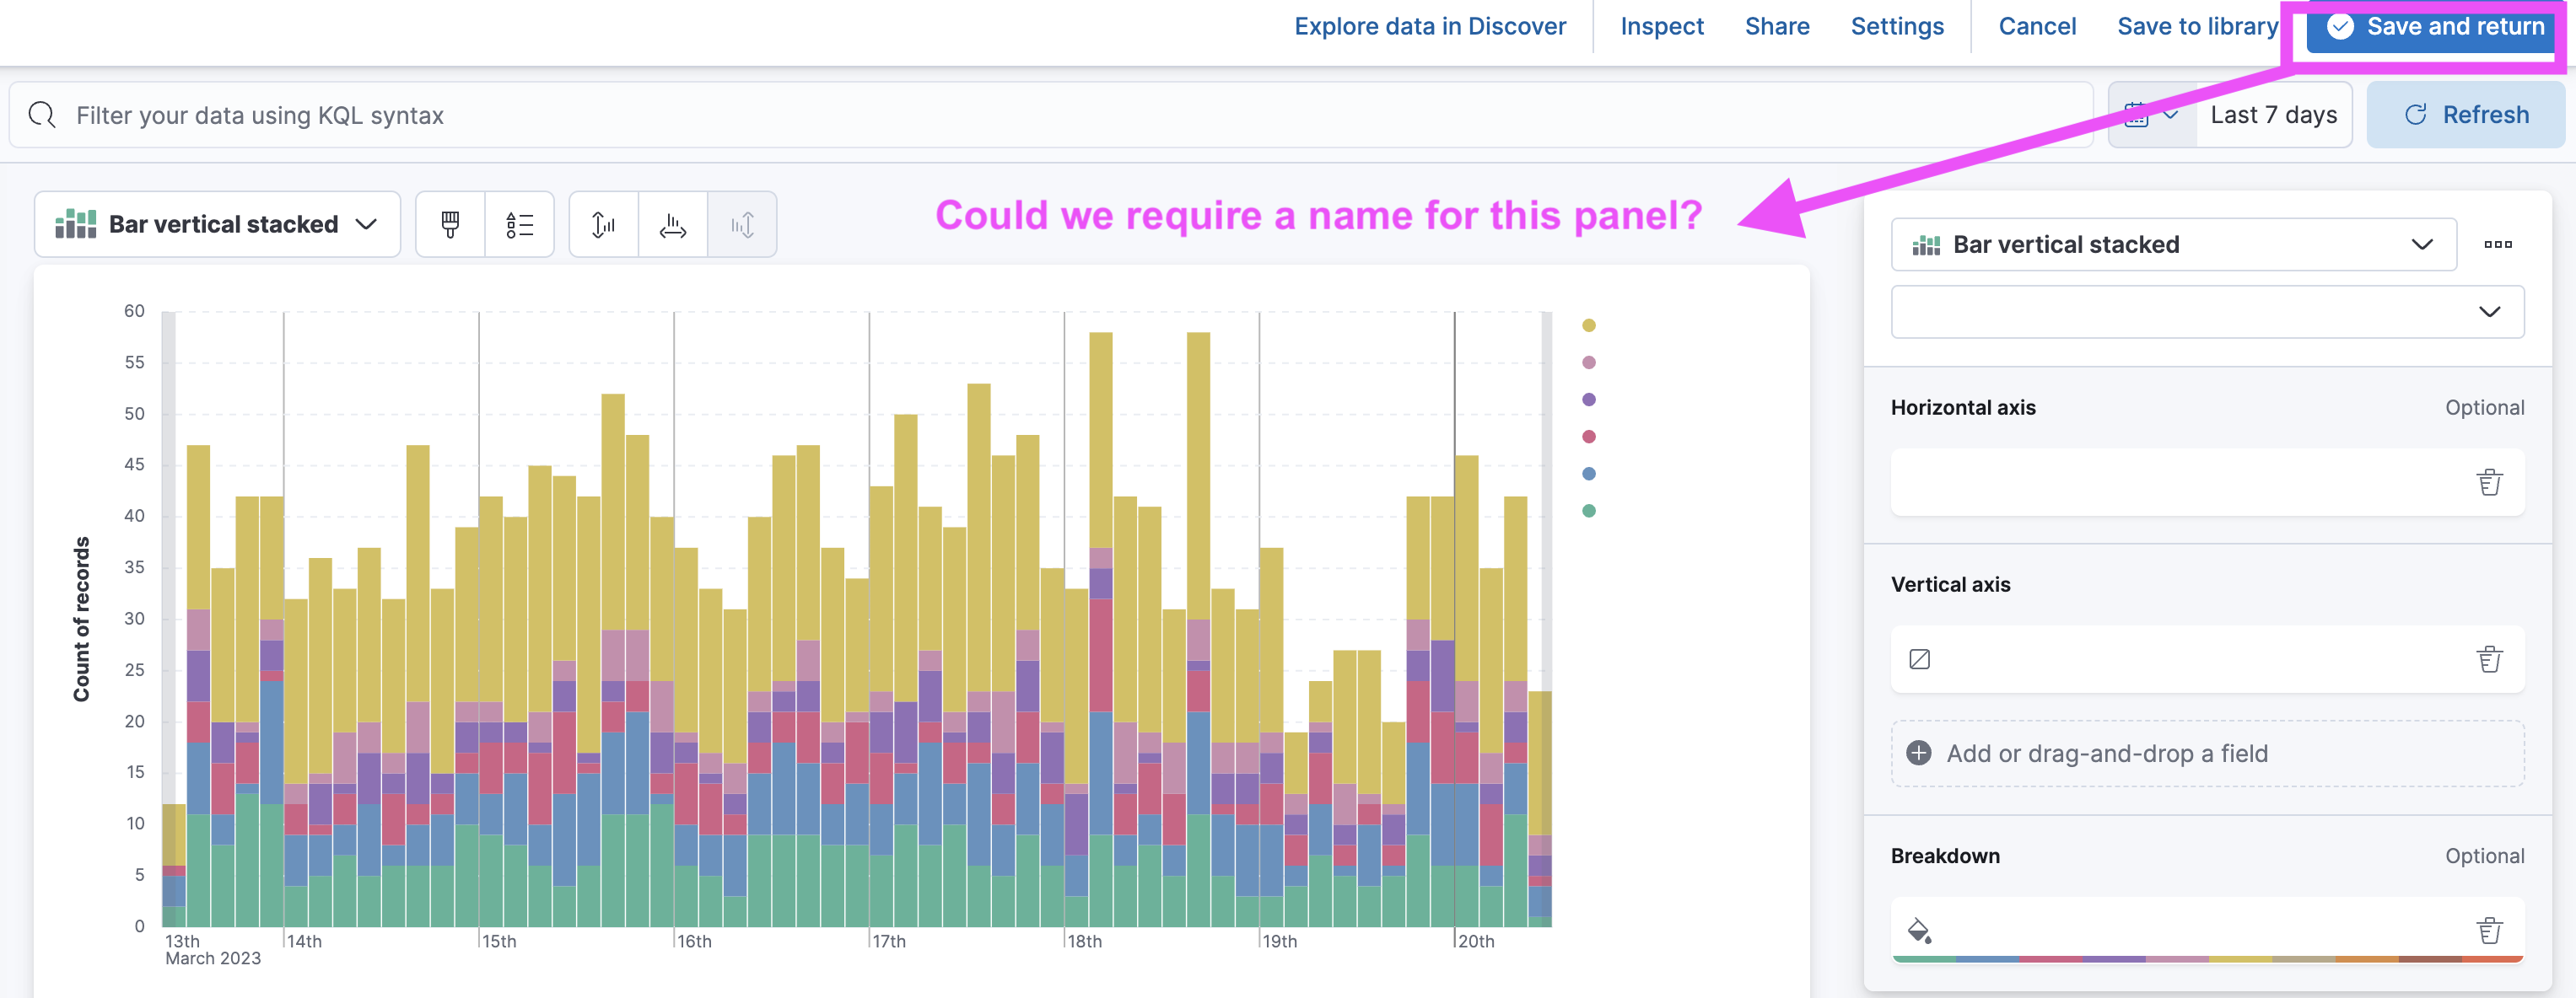Delete the Horizontal axis field via trash icon

(x=2489, y=482)
